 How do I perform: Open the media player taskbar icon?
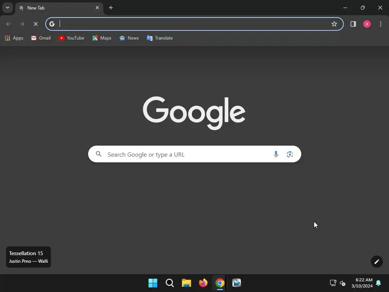click(236, 283)
